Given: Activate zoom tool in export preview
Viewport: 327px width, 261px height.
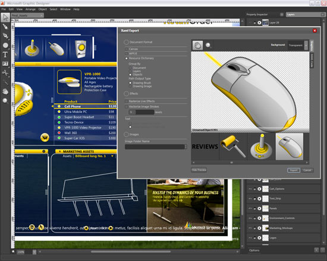Looking at the screenshot, I should click(x=208, y=45).
